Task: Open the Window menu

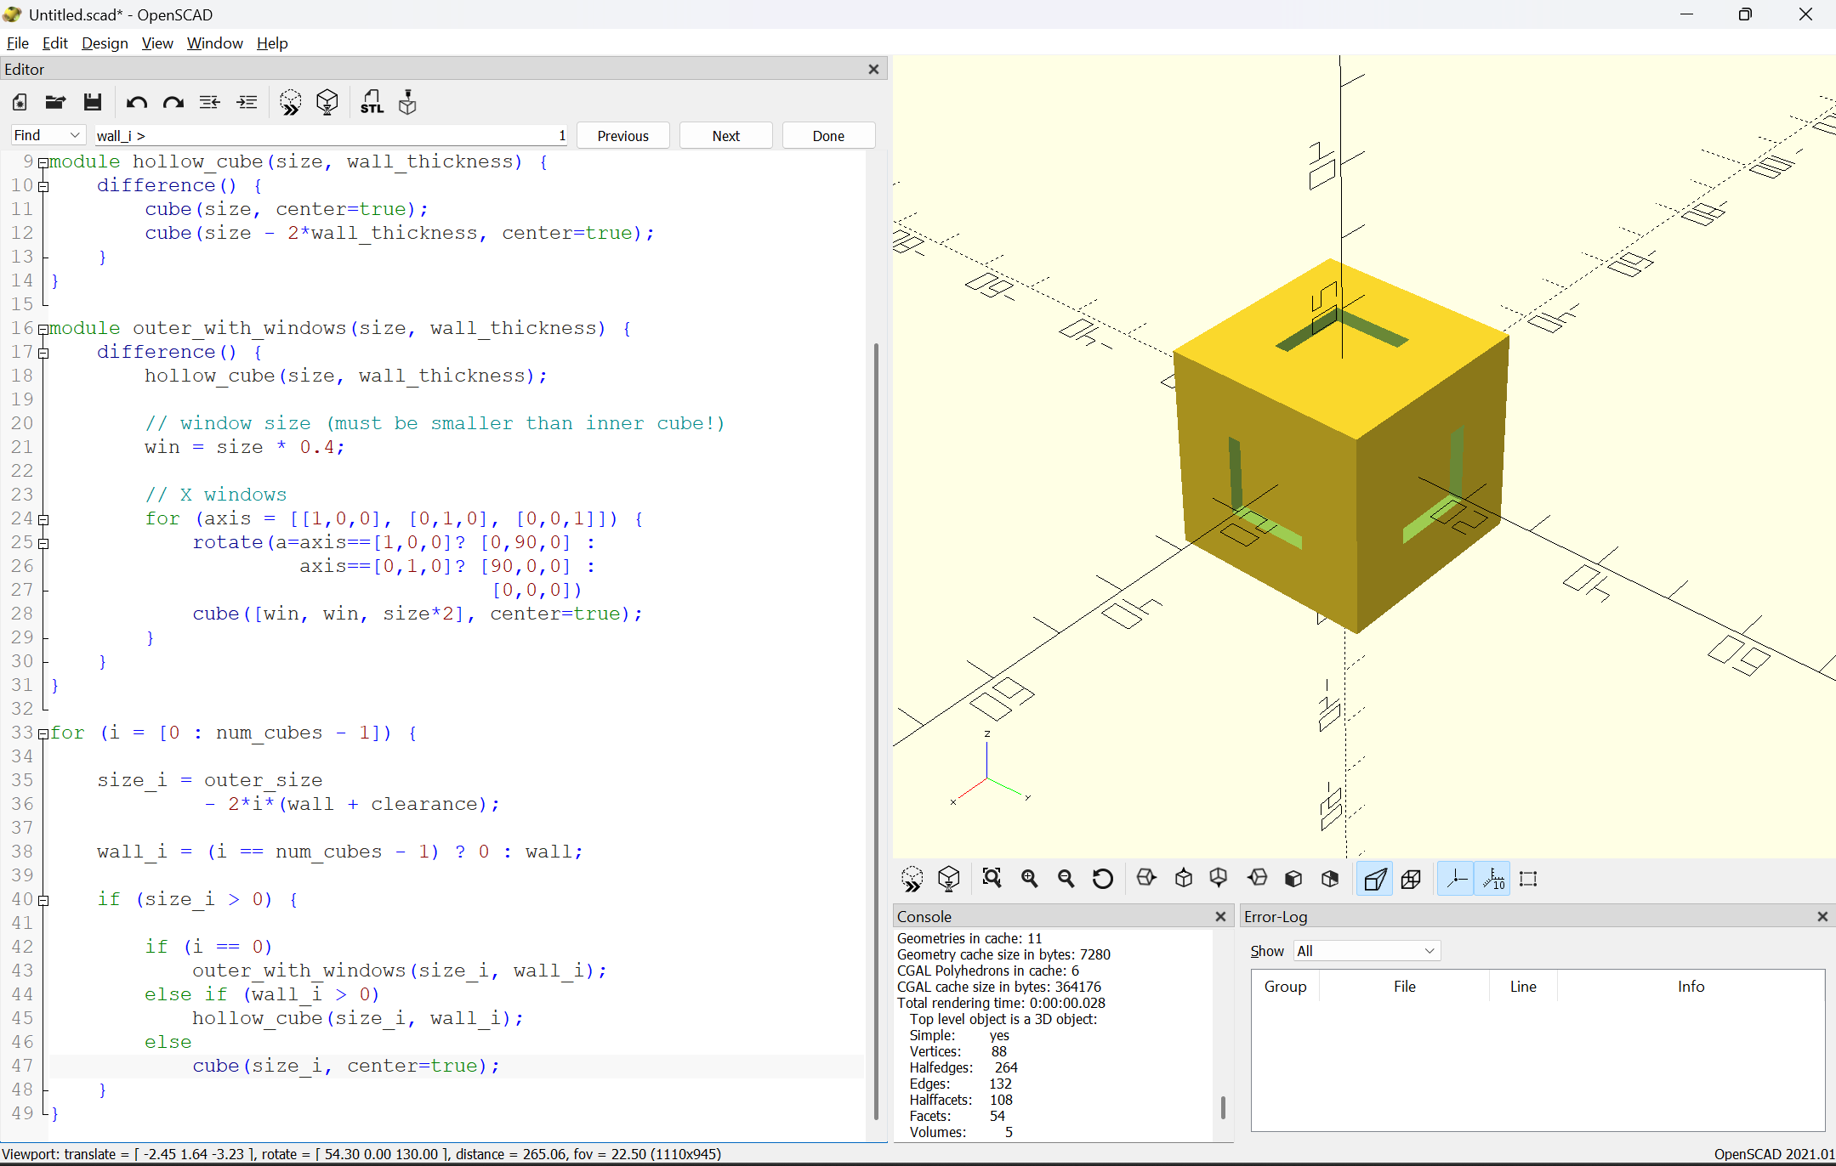Action: [x=214, y=42]
